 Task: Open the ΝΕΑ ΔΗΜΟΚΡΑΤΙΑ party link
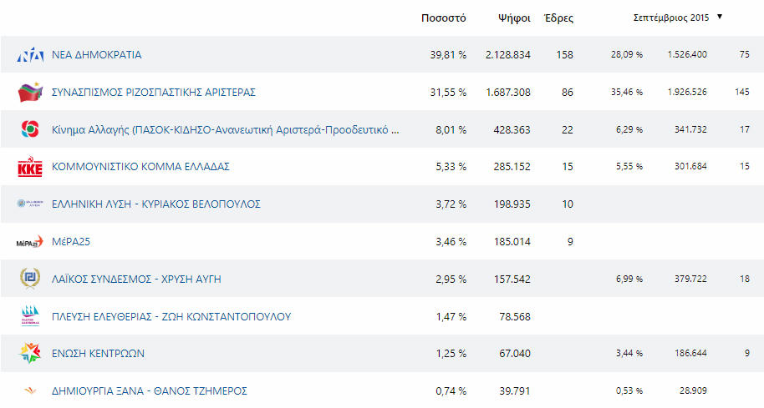(x=96, y=55)
